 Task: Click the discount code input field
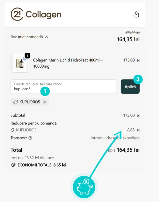(64, 87)
